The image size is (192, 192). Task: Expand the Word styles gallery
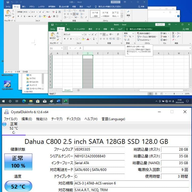(122, 17)
